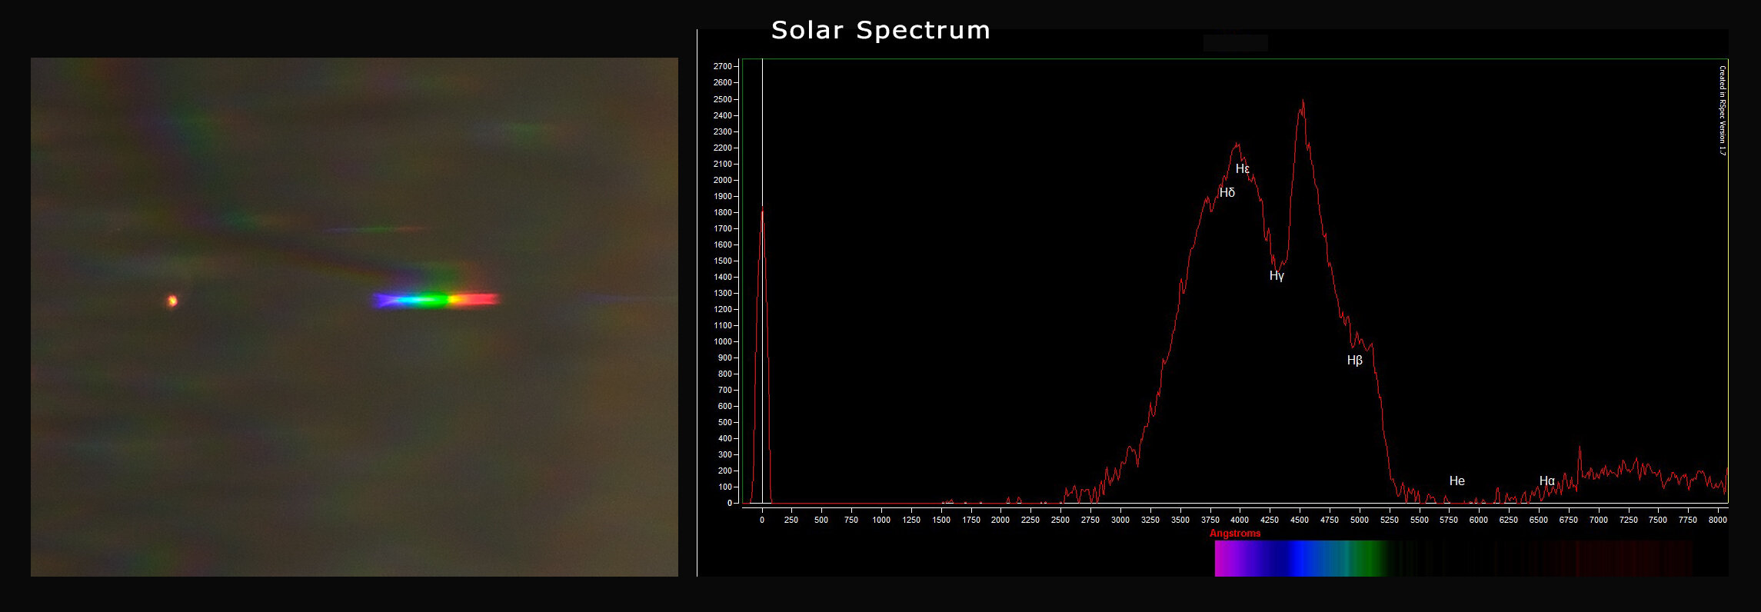Screen dimensions: 1761x612
Task: Click the 1000 value on the Y axis
Action: point(723,341)
